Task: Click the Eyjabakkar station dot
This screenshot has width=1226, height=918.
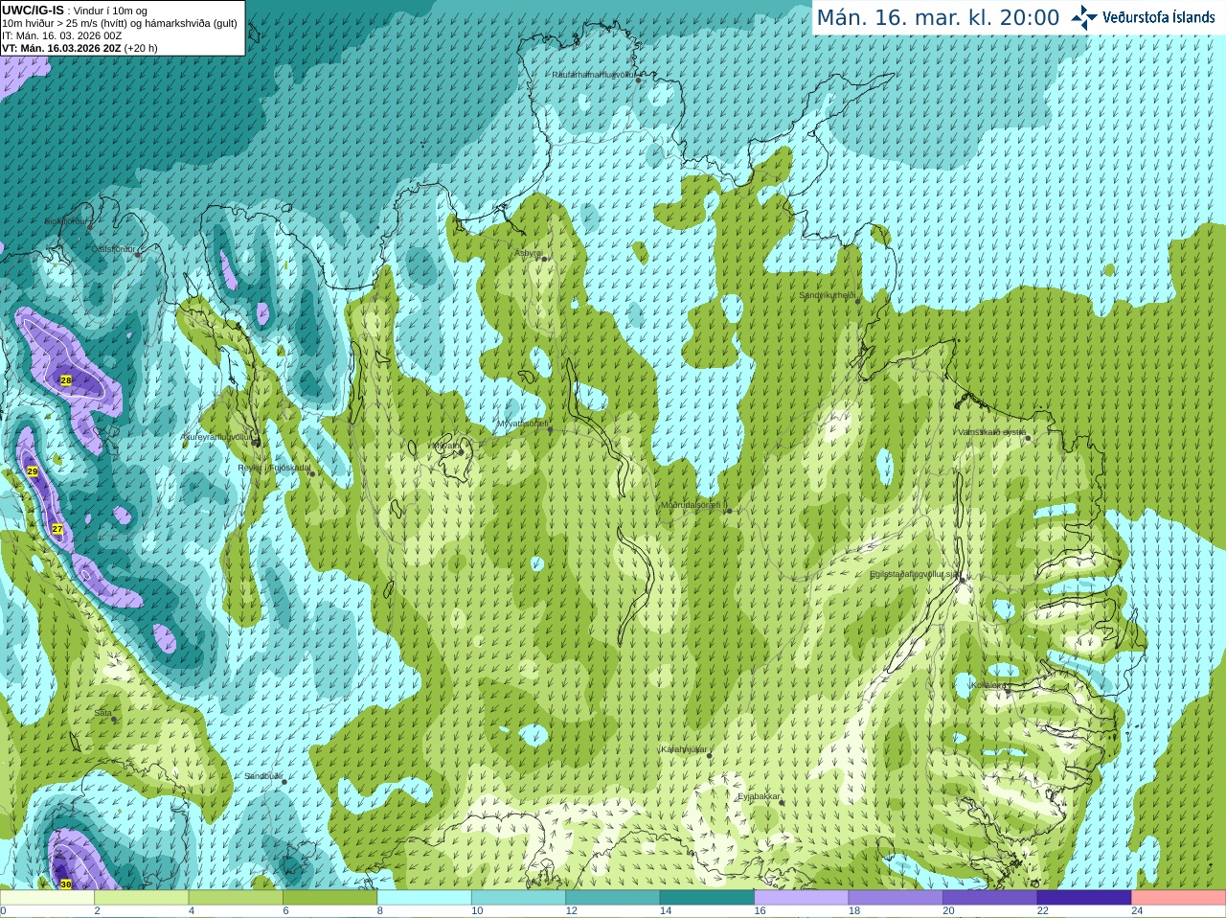Action: tap(783, 802)
